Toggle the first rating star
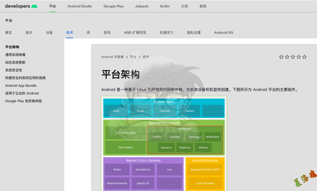 (281, 57)
